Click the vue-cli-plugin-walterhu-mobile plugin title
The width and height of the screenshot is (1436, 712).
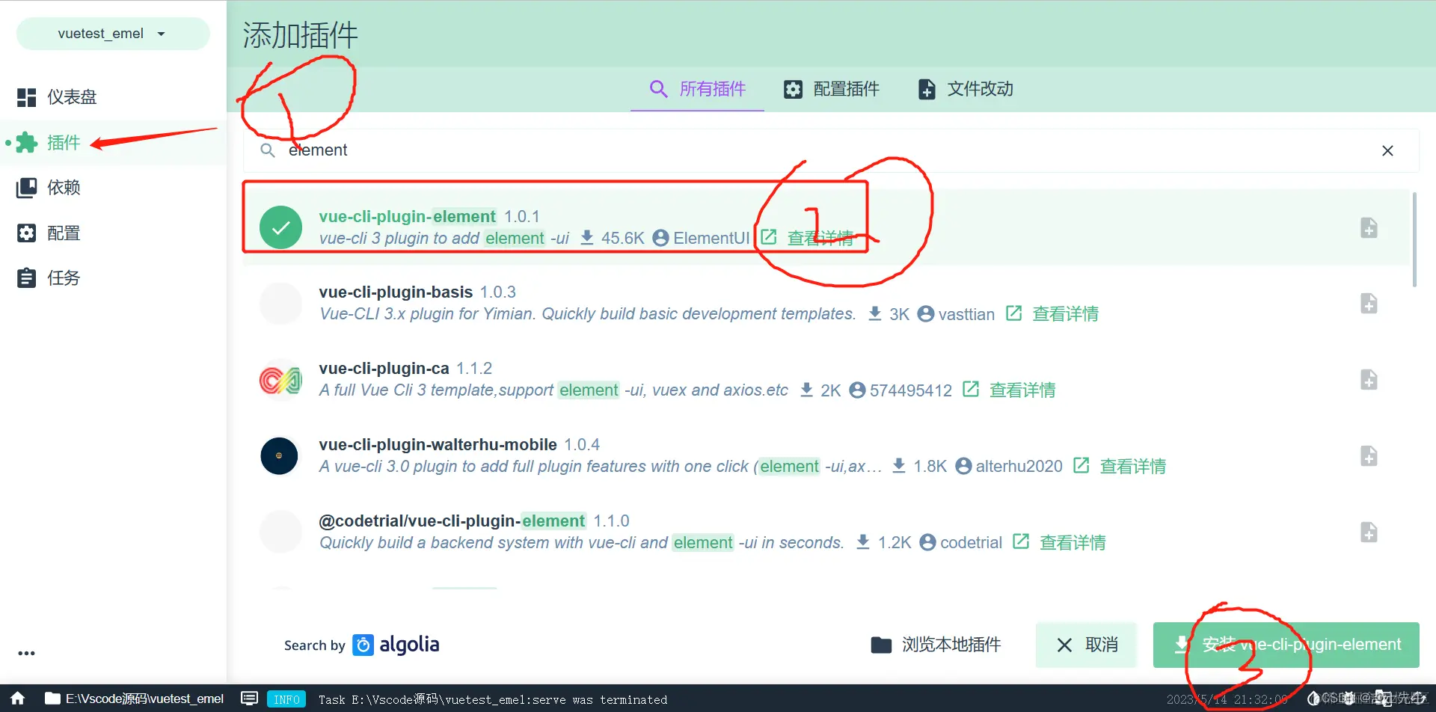coord(438,444)
